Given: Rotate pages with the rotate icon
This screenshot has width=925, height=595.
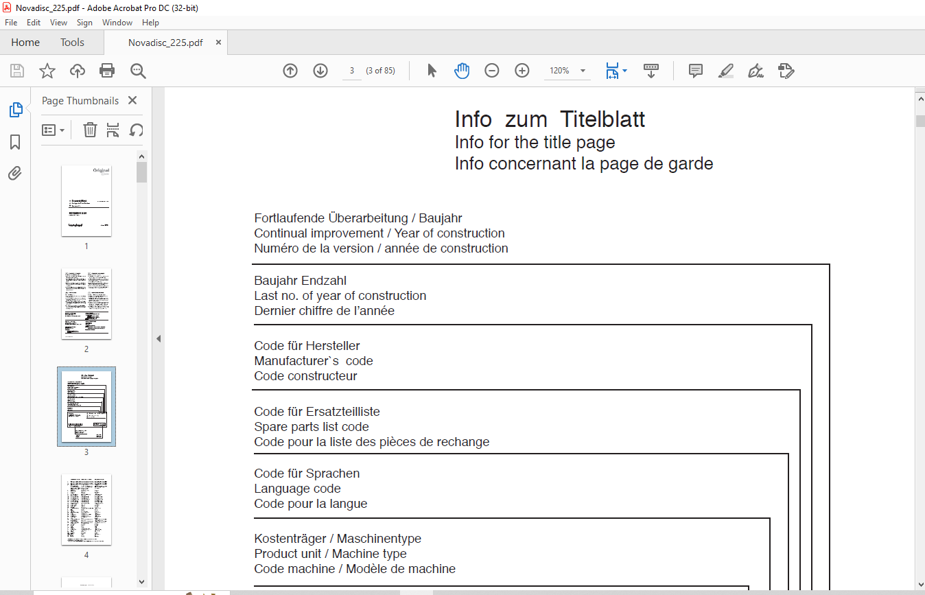Looking at the screenshot, I should (x=136, y=130).
